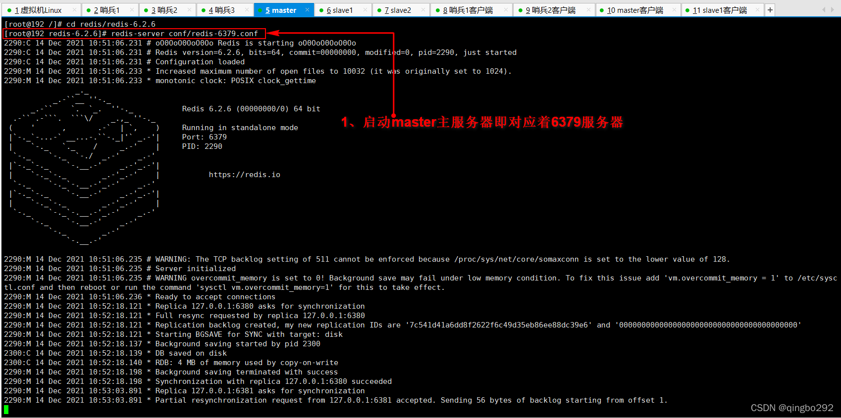Click the monotonic clock POSIX log line
Screen dimensions: 841x418
pyautogui.click(x=160, y=81)
